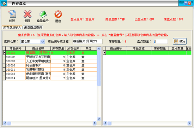Click the save icon on 确定 button
Screen dimensions: 194x128
(176, 41)
